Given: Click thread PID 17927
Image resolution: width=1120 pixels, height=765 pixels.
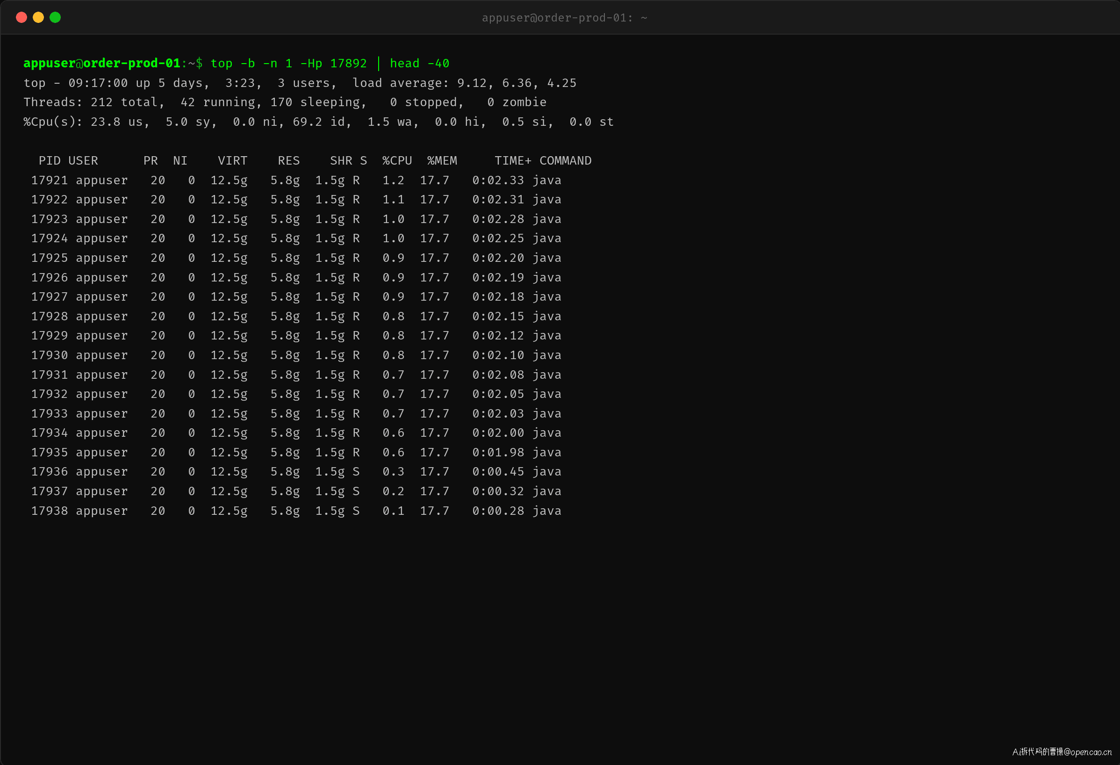Looking at the screenshot, I should [50, 296].
